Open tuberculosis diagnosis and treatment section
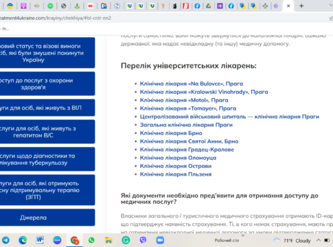 pyautogui.click(x=47, y=159)
